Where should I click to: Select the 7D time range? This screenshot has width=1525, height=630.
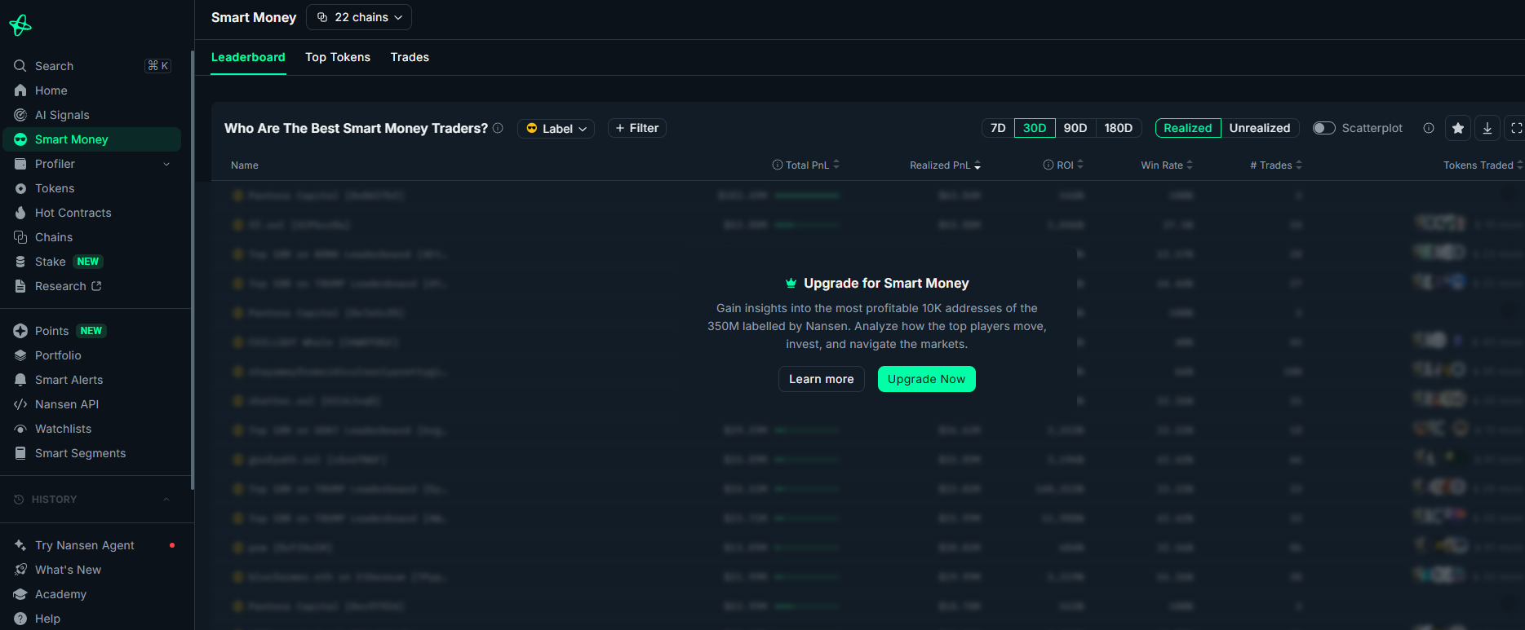coord(998,128)
